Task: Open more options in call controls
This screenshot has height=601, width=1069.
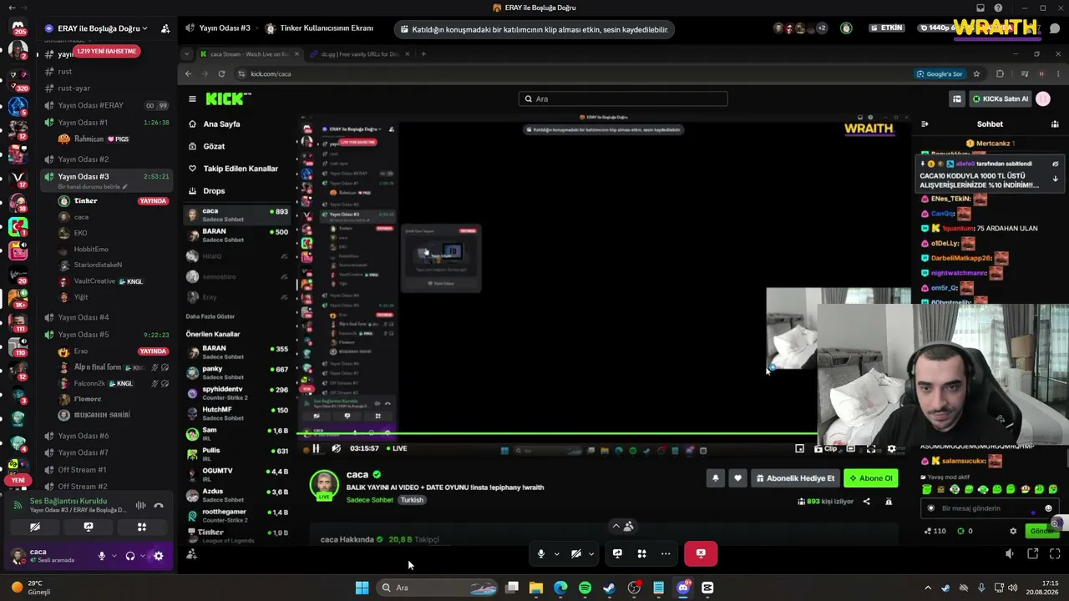Action: (666, 553)
